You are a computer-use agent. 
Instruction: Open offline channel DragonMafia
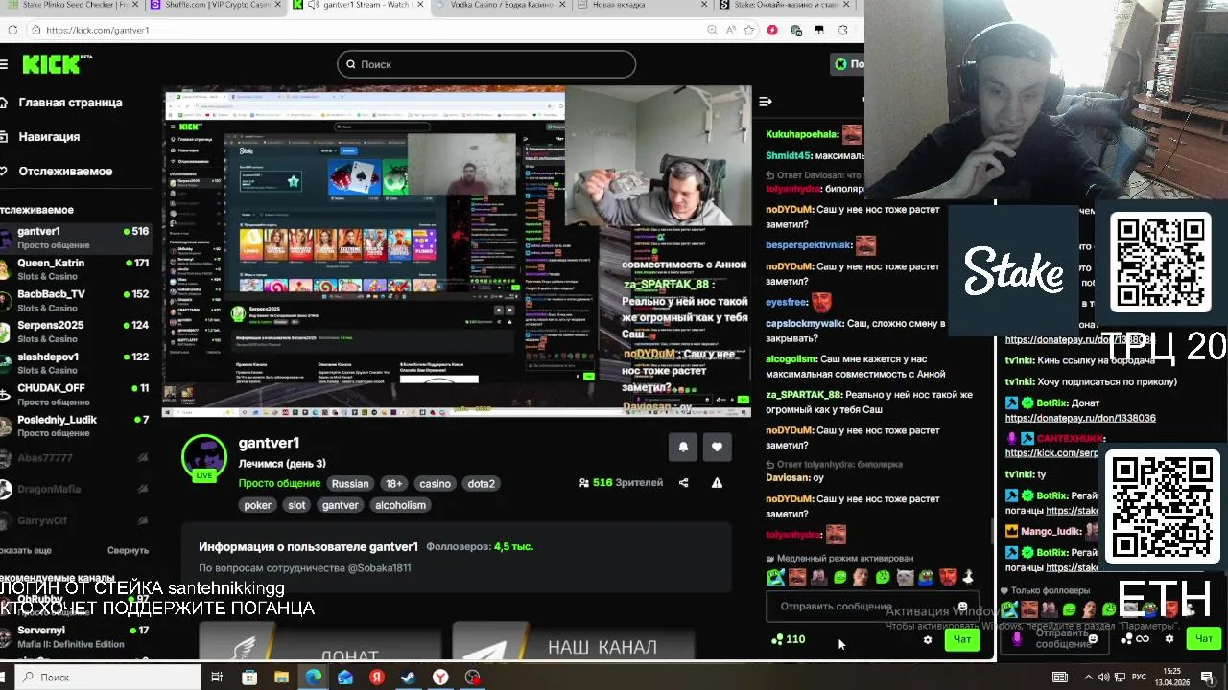coord(75,490)
